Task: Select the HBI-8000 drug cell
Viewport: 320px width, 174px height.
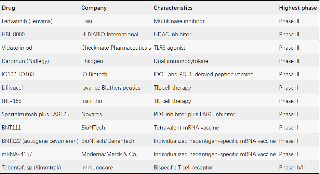Action: pos(13,34)
